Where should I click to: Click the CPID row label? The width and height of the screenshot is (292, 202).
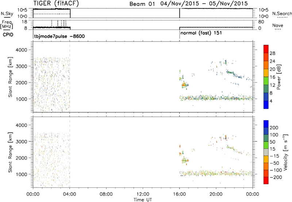tap(8, 35)
